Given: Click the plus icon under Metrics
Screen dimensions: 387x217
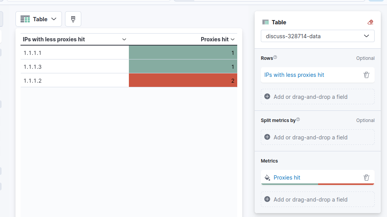Looking at the screenshot, I should (x=267, y=199).
